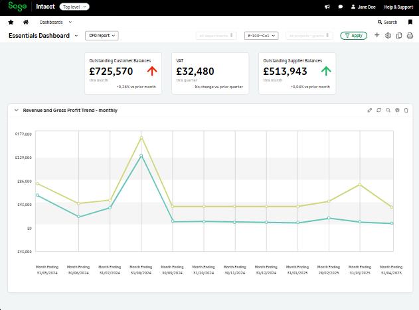419x310 pixels.
Task: Click the chart zoom magnifier icon
Action: point(388,110)
